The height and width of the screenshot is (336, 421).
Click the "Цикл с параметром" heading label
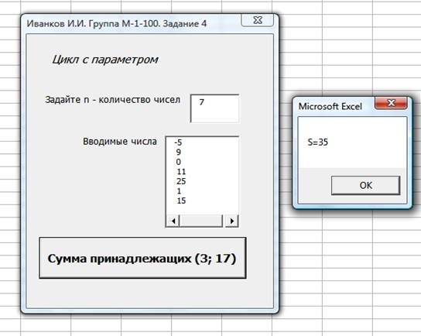pyautogui.click(x=105, y=60)
